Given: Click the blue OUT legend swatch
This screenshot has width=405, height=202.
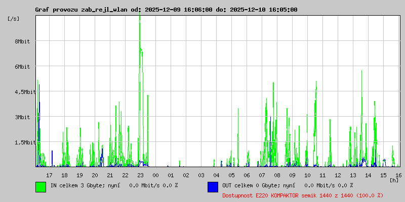Looking at the screenshot, I should pos(213,186).
